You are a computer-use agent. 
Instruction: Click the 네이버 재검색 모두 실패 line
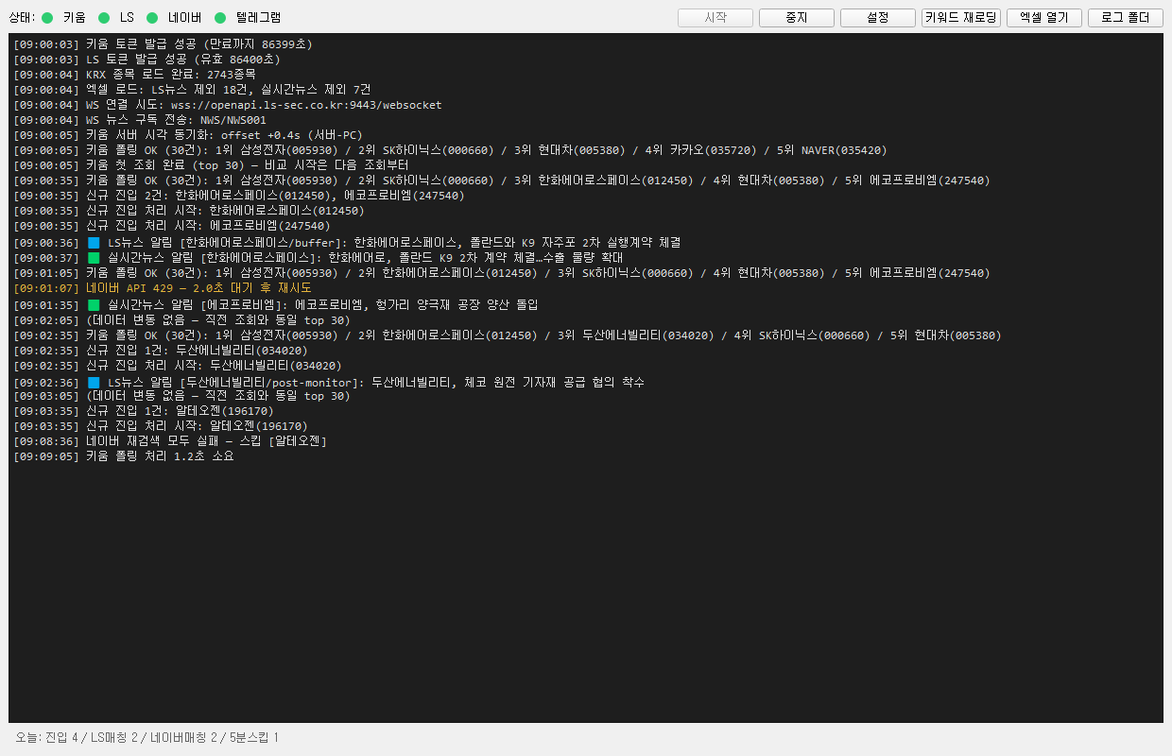(x=170, y=441)
